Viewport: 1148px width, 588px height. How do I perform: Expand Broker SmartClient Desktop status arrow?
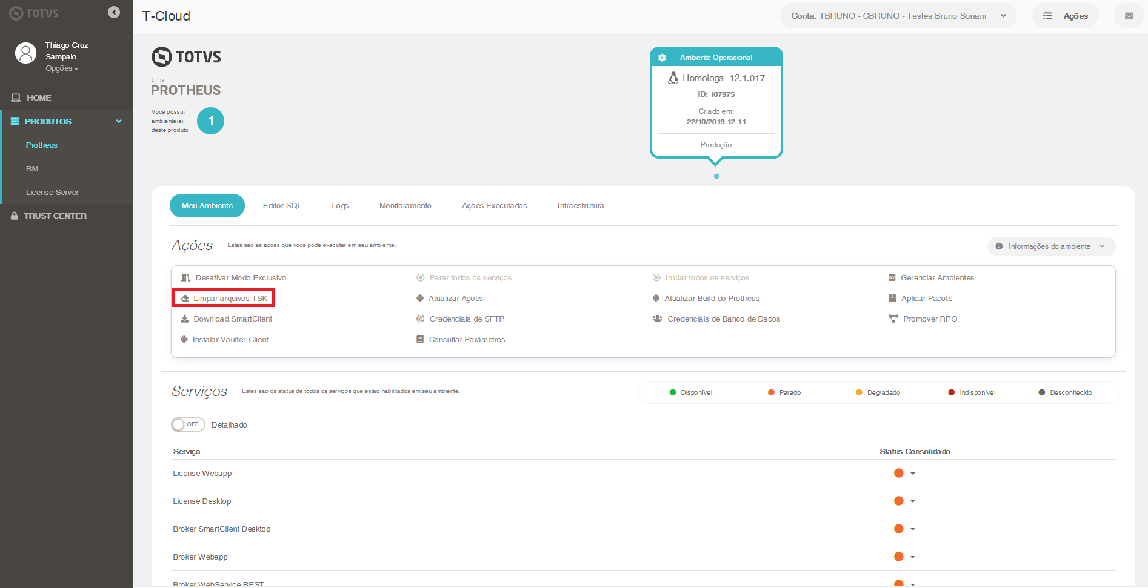click(x=913, y=529)
